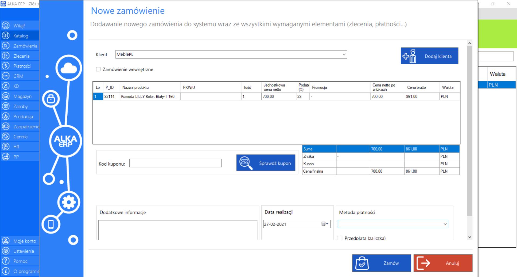Open the Data realizacji calendar picker
Image resolution: width=517 pixels, height=277 pixels.
point(325,224)
